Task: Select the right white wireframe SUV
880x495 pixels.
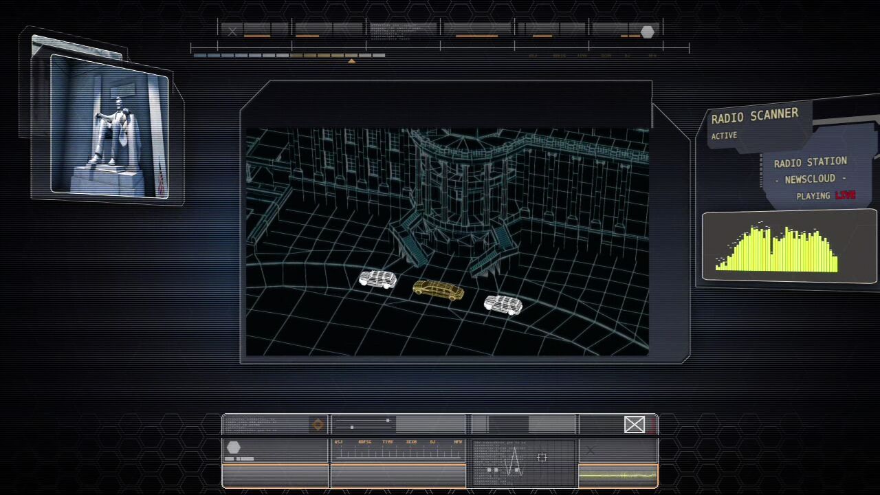Action: 503,304
